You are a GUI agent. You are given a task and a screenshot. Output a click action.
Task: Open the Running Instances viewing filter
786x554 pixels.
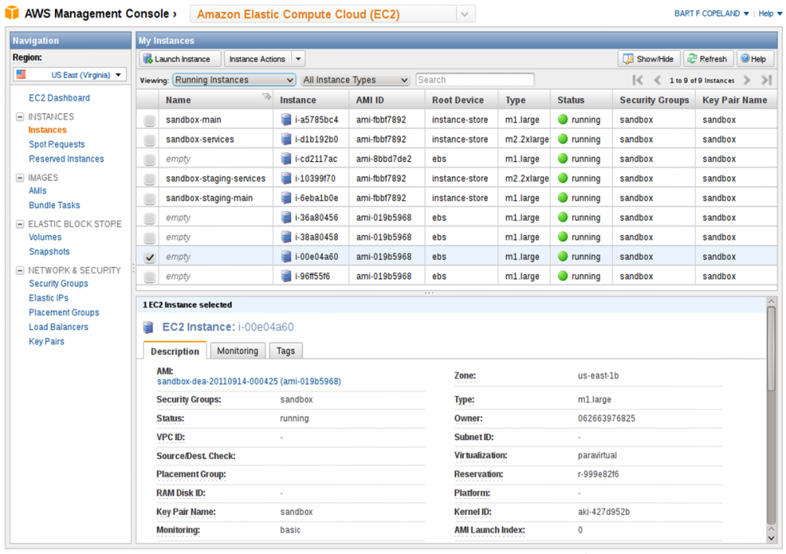(234, 79)
